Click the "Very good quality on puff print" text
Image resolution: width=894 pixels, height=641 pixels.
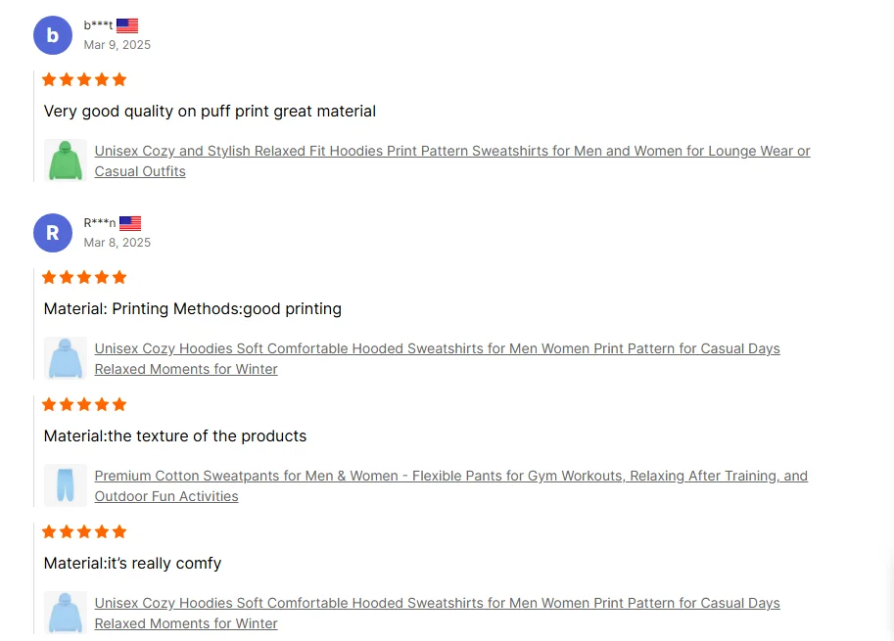click(210, 112)
